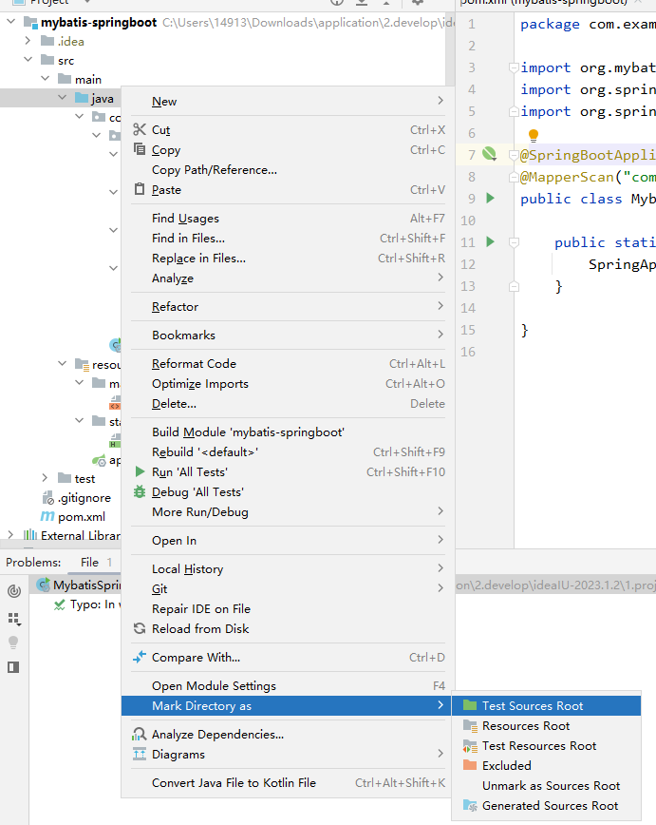This screenshot has width=656, height=825.
Task: Click the Cut scissors icon
Action: pyautogui.click(x=140, y=129)
